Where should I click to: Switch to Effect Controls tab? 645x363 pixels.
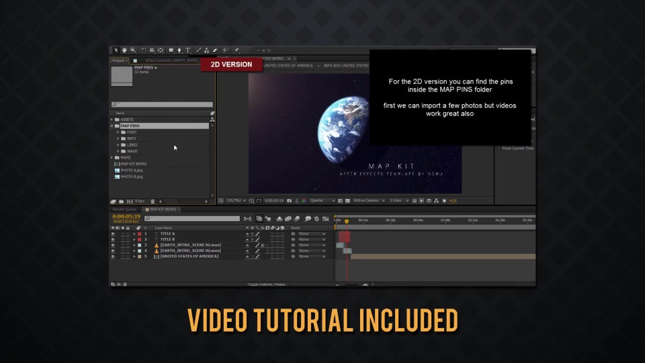(x=172, y=61)
